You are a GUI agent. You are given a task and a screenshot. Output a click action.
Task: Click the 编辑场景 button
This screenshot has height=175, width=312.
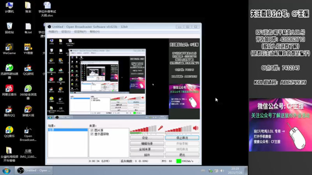click(147, 143)
